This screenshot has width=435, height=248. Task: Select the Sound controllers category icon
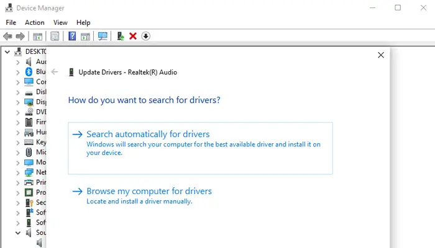(29, 232)
